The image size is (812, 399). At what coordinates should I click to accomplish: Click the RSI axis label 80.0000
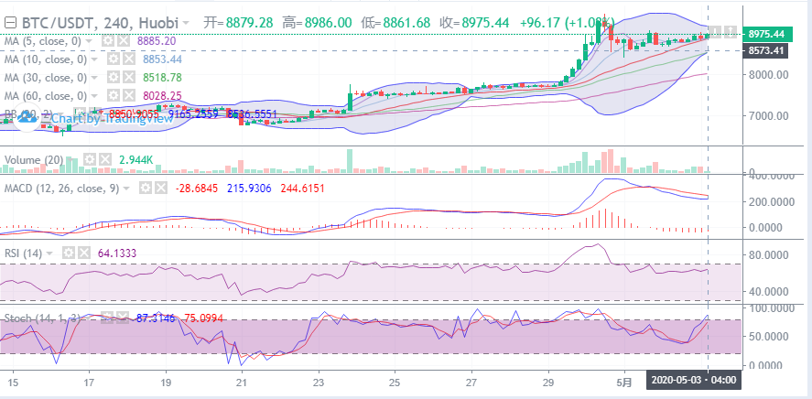pyautogui.click(x=768, y=254)
